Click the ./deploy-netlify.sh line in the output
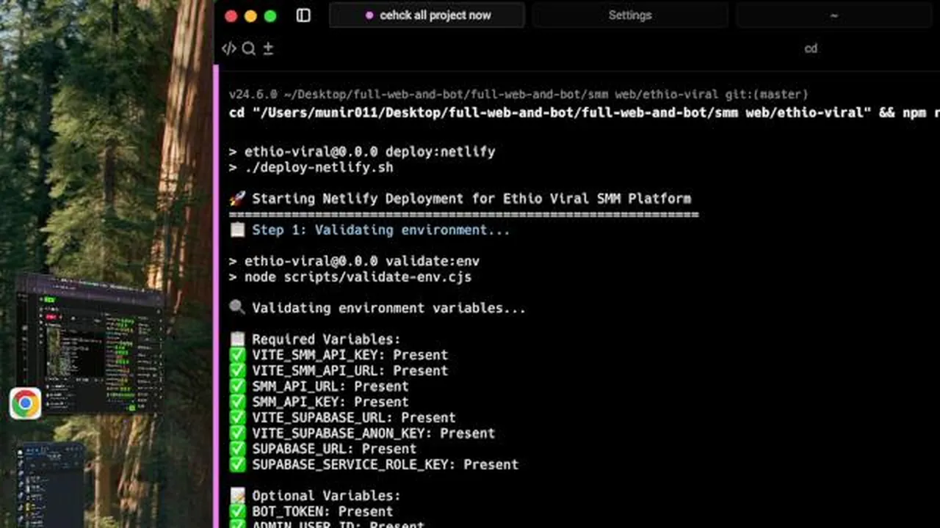This screenshot has height=528, width=940. coord(311,167)
